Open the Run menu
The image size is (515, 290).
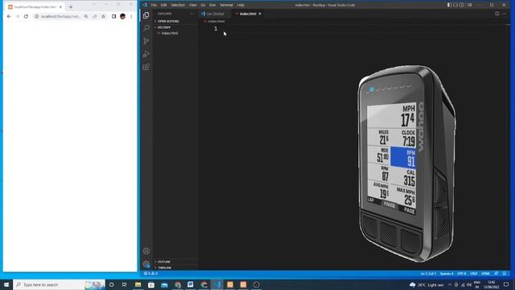212,5
